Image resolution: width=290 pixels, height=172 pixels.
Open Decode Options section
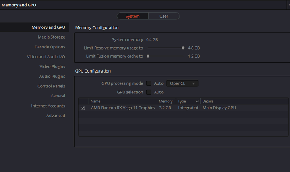[x=50, y=47]
